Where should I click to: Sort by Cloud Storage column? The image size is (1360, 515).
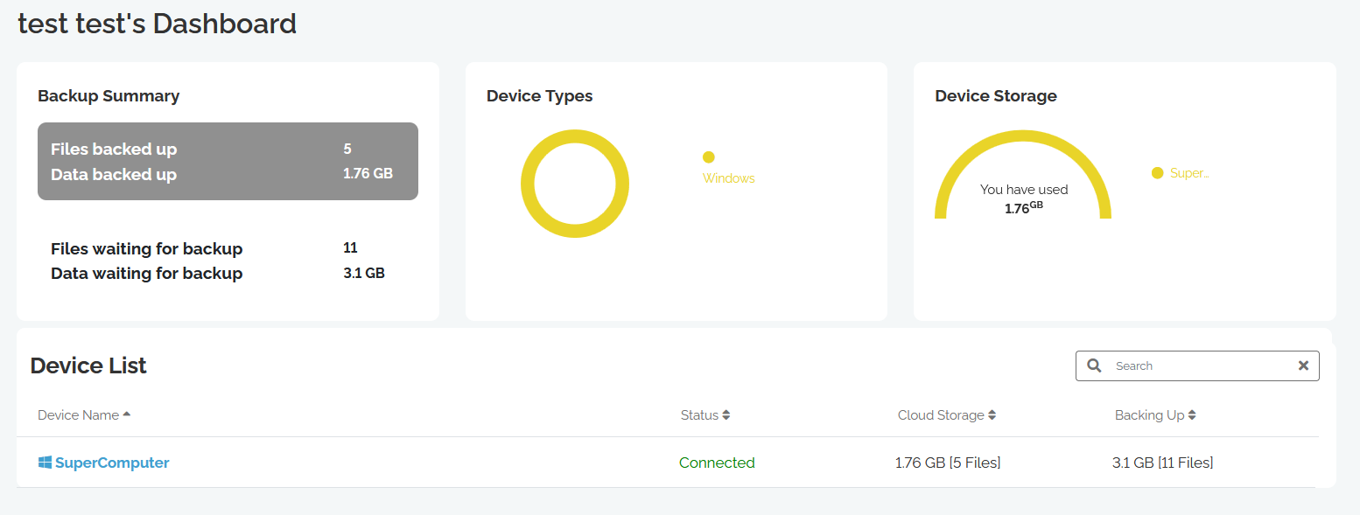click(x=947, y=415)
